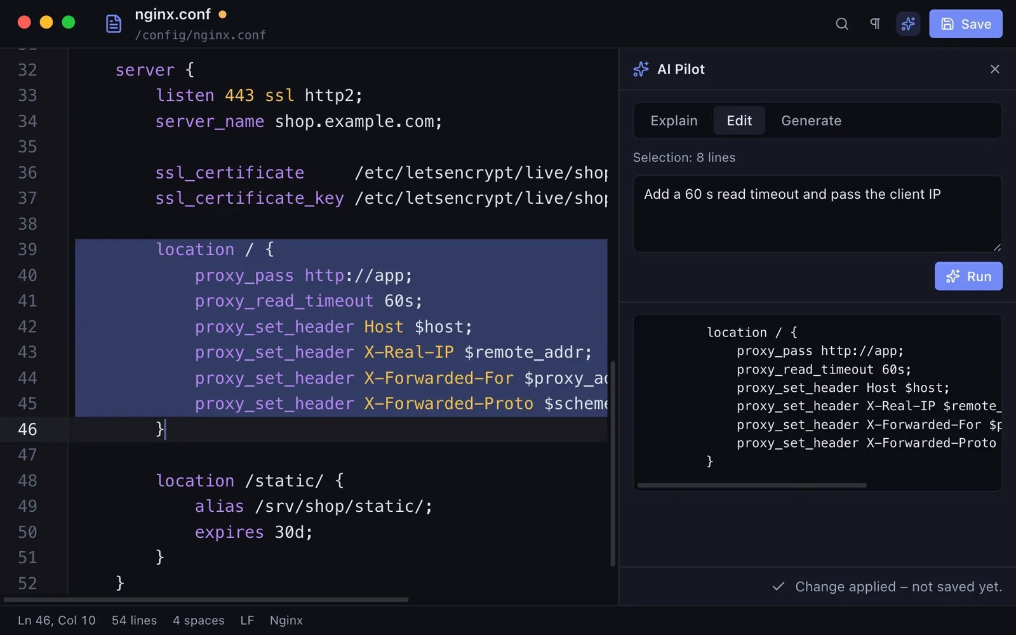The width and height of the screenshot is (1016, 635).
Task: Click 'location /static/ {' on line 48
Action: point(250,481)
